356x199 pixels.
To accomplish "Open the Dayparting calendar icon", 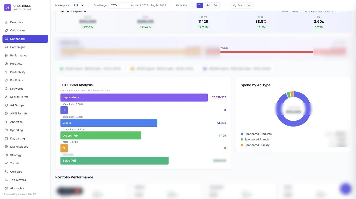I will pyautogui.click(x=6, y=138).
